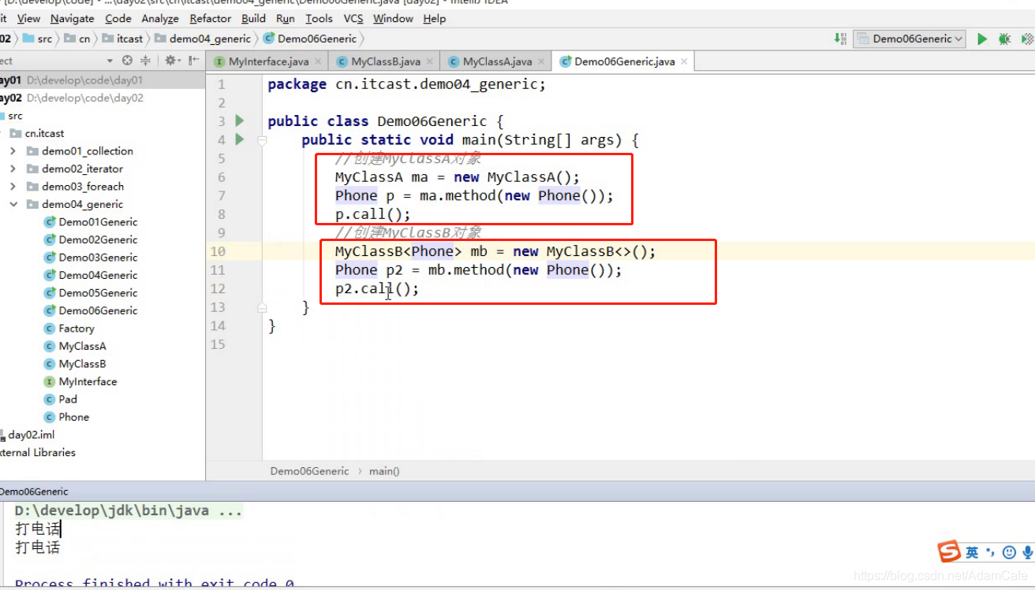Image resolution: width=1035 pixels, height=590 pixels.
Task: Collapse the main method fold marker at line 4
Action: (263, 140)
